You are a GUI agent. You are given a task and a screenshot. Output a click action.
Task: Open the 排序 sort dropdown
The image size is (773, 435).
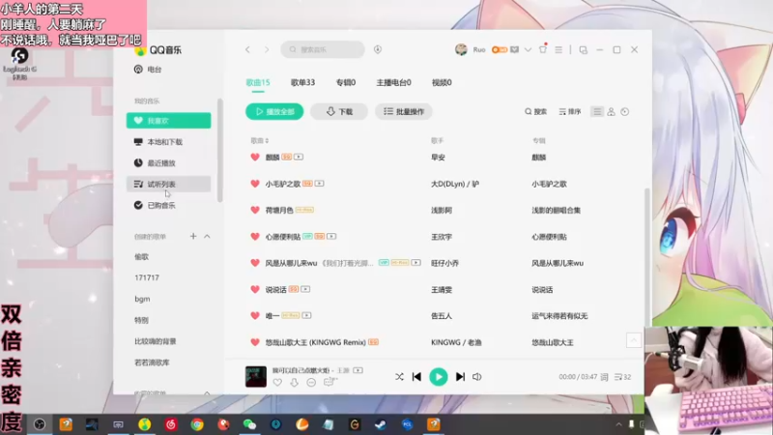570,112
